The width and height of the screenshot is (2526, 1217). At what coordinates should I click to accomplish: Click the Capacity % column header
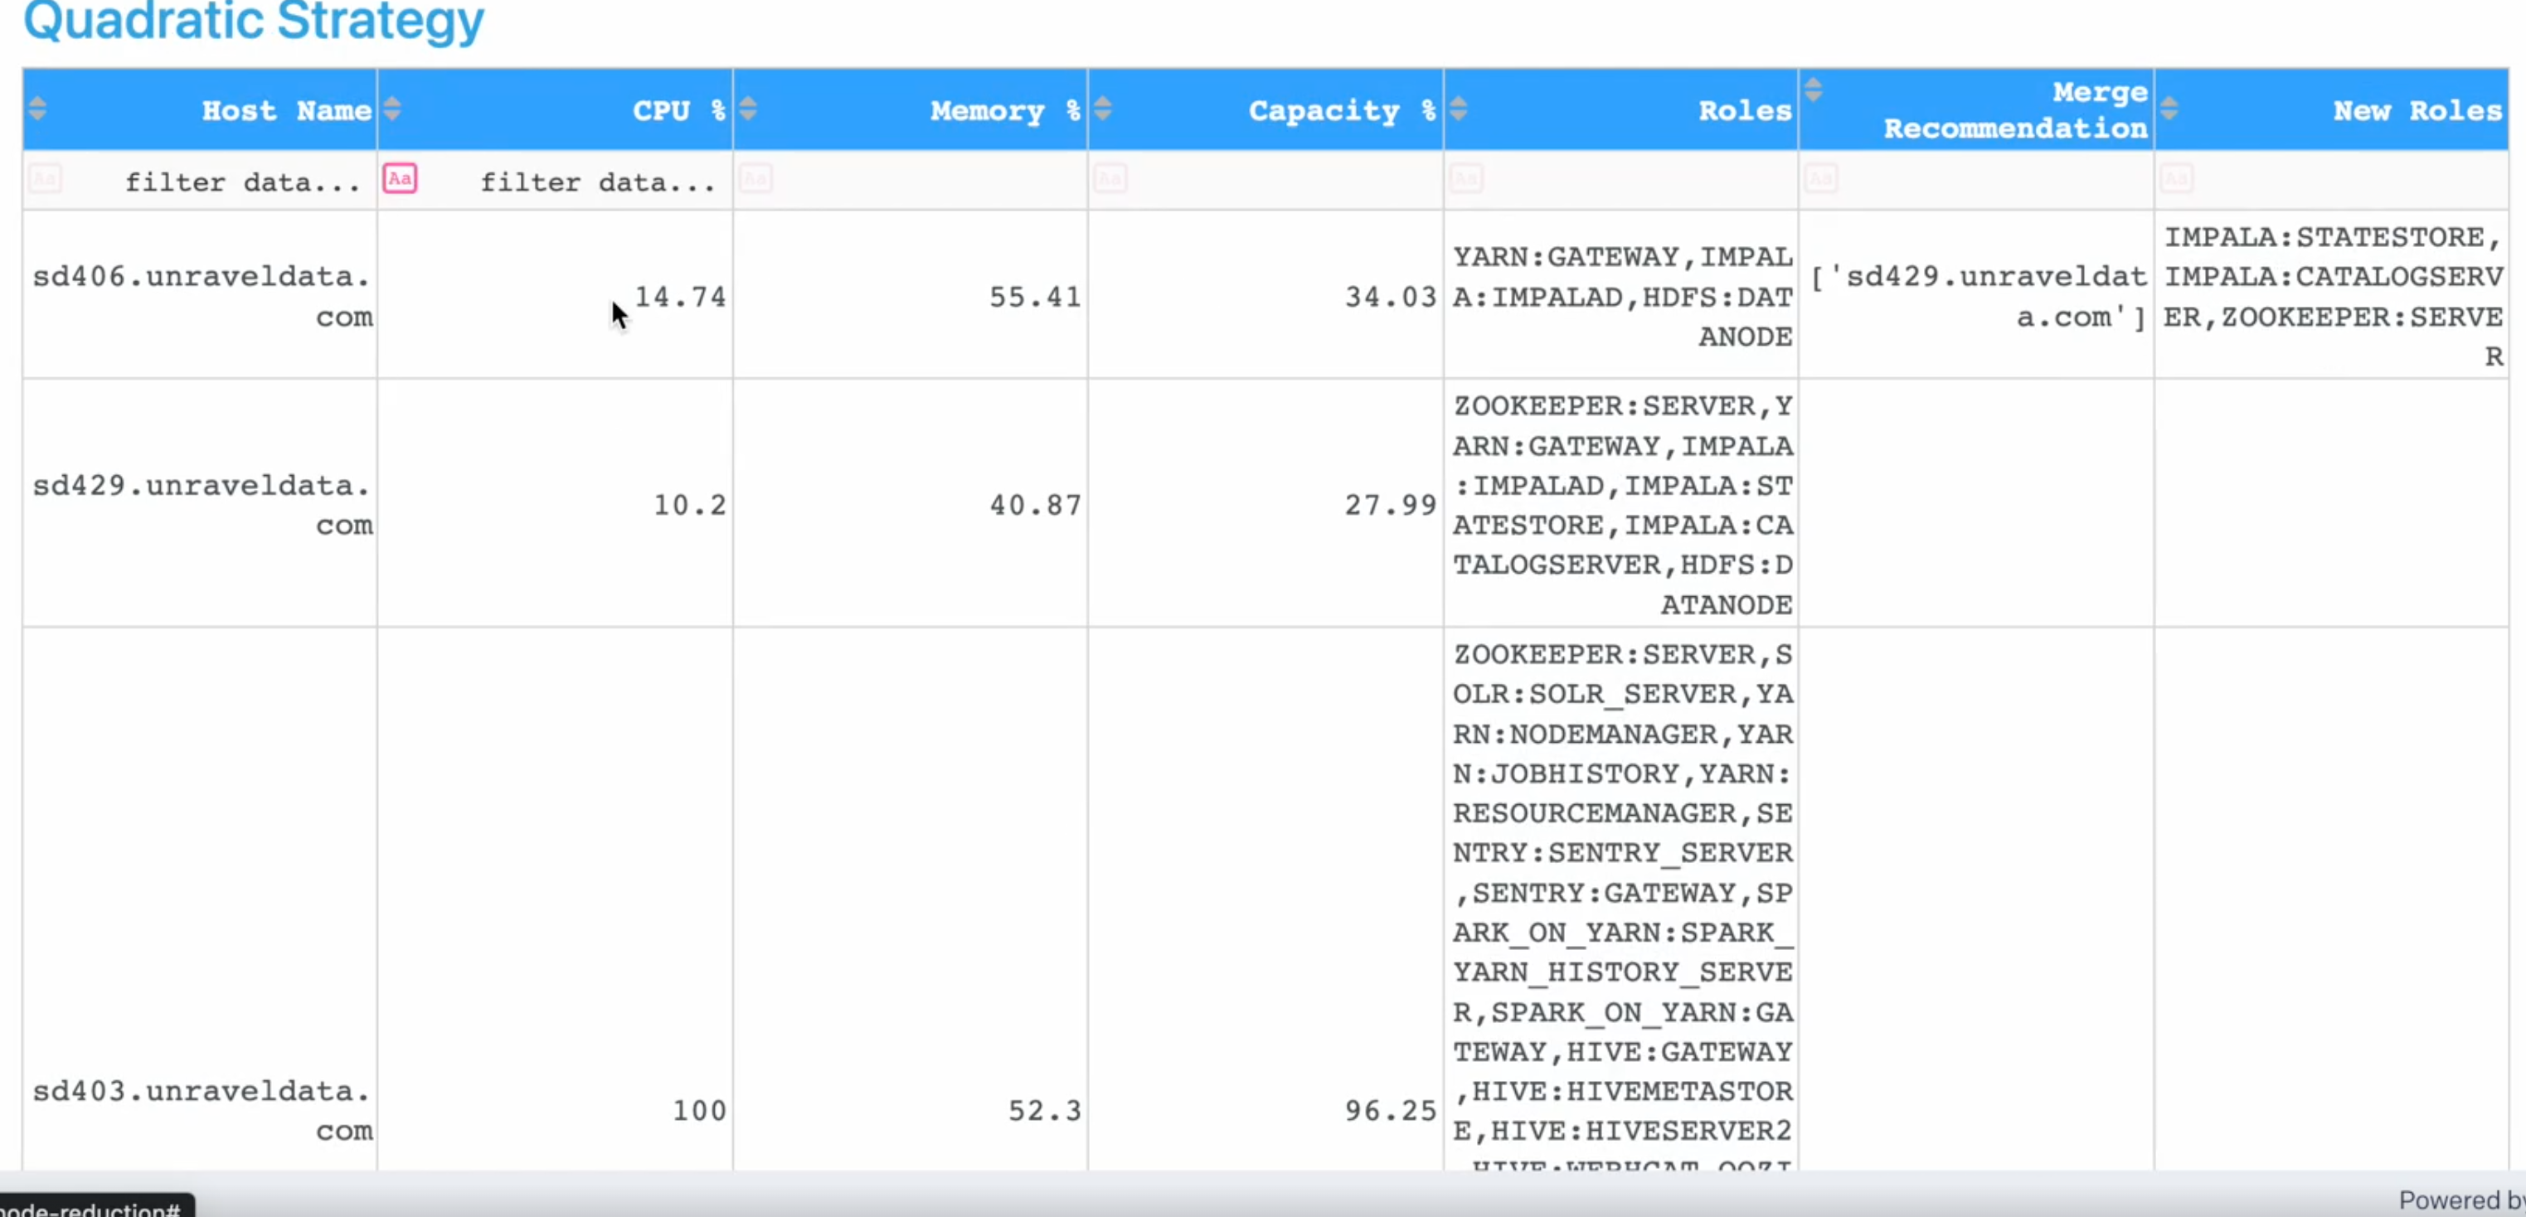coord(1266,109)
